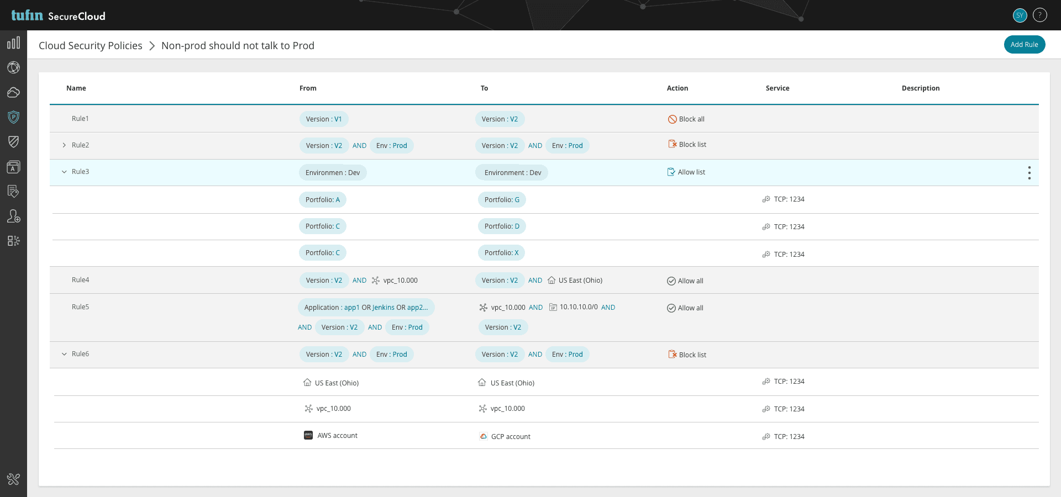Select the Application : app1 OR Jenkins tag
Viewport: 1061px width, 497px height.
click(366, 308)
